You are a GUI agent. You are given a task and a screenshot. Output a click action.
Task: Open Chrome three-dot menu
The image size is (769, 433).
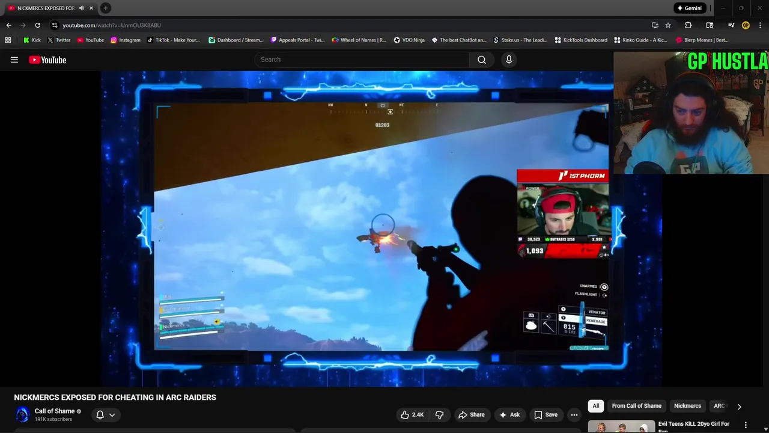(x=760, y=25)
